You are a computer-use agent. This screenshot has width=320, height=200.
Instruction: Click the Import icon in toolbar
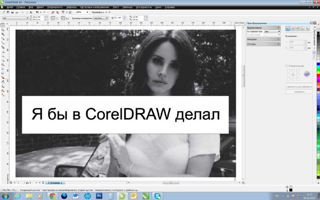pyautogui.click(x=53, y=12)
